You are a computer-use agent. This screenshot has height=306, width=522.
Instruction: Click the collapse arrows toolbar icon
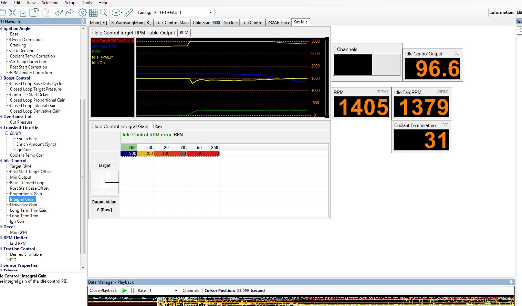click(x=12, y=13)
